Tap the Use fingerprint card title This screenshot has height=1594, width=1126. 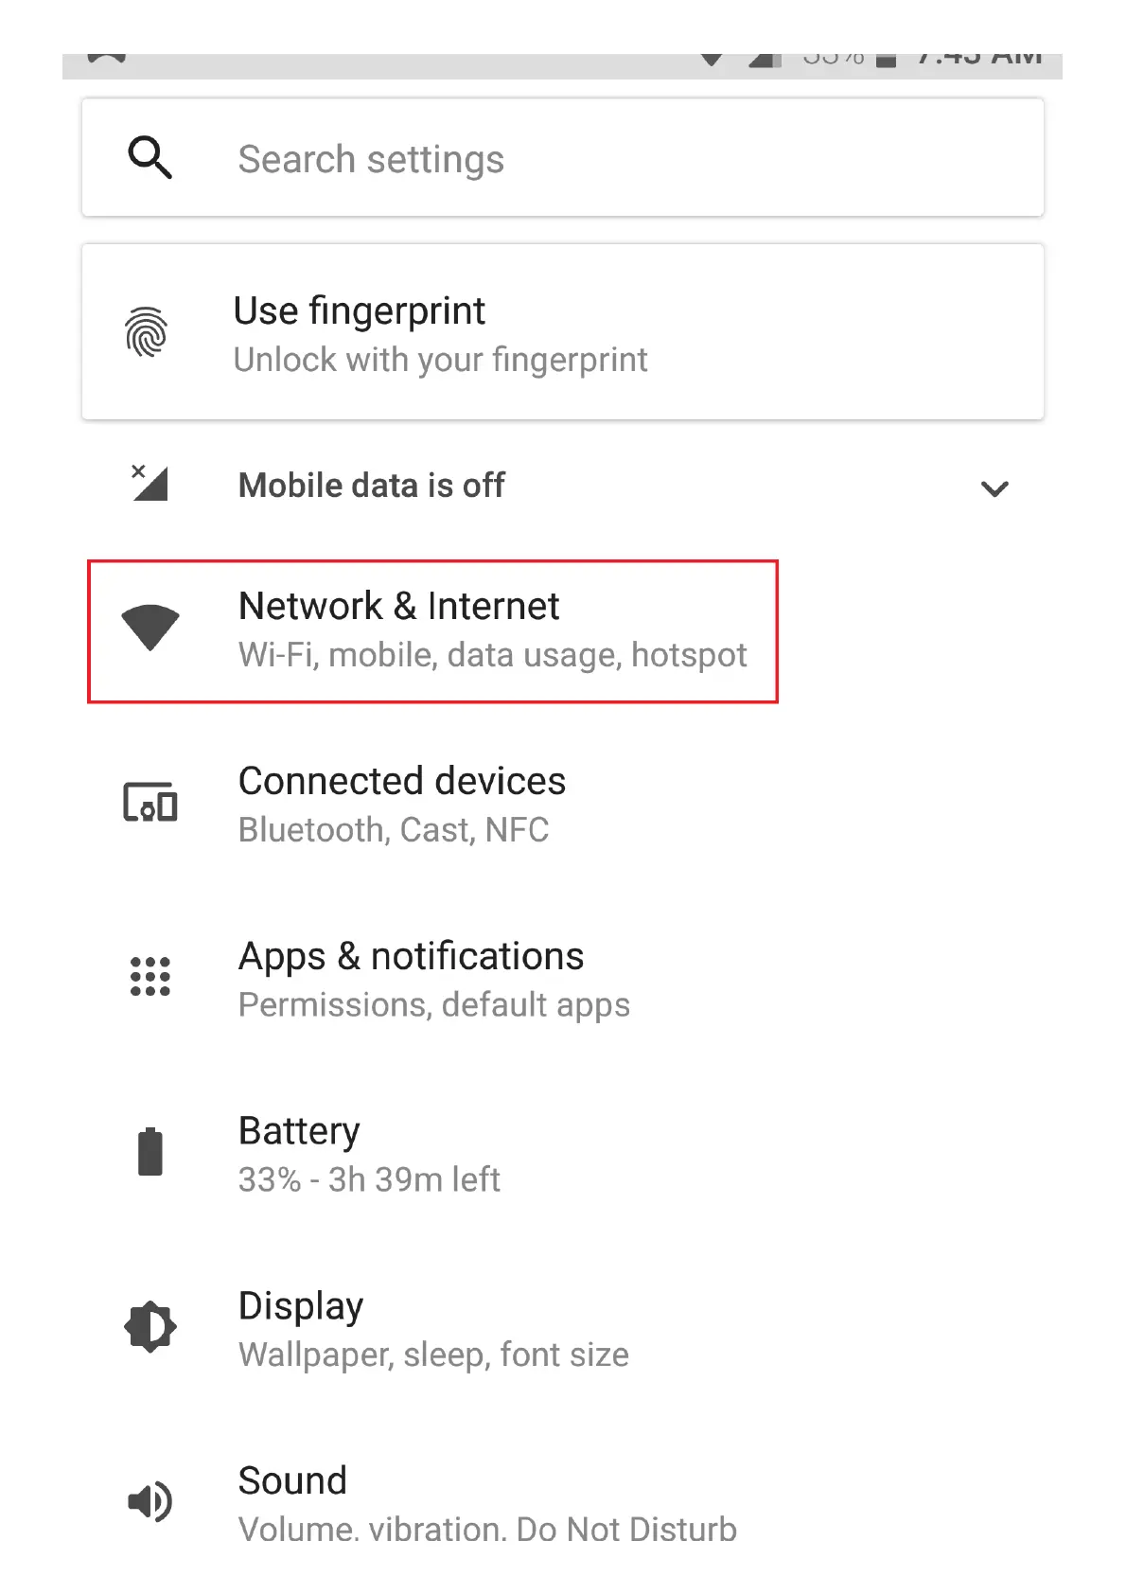point(360,311)
